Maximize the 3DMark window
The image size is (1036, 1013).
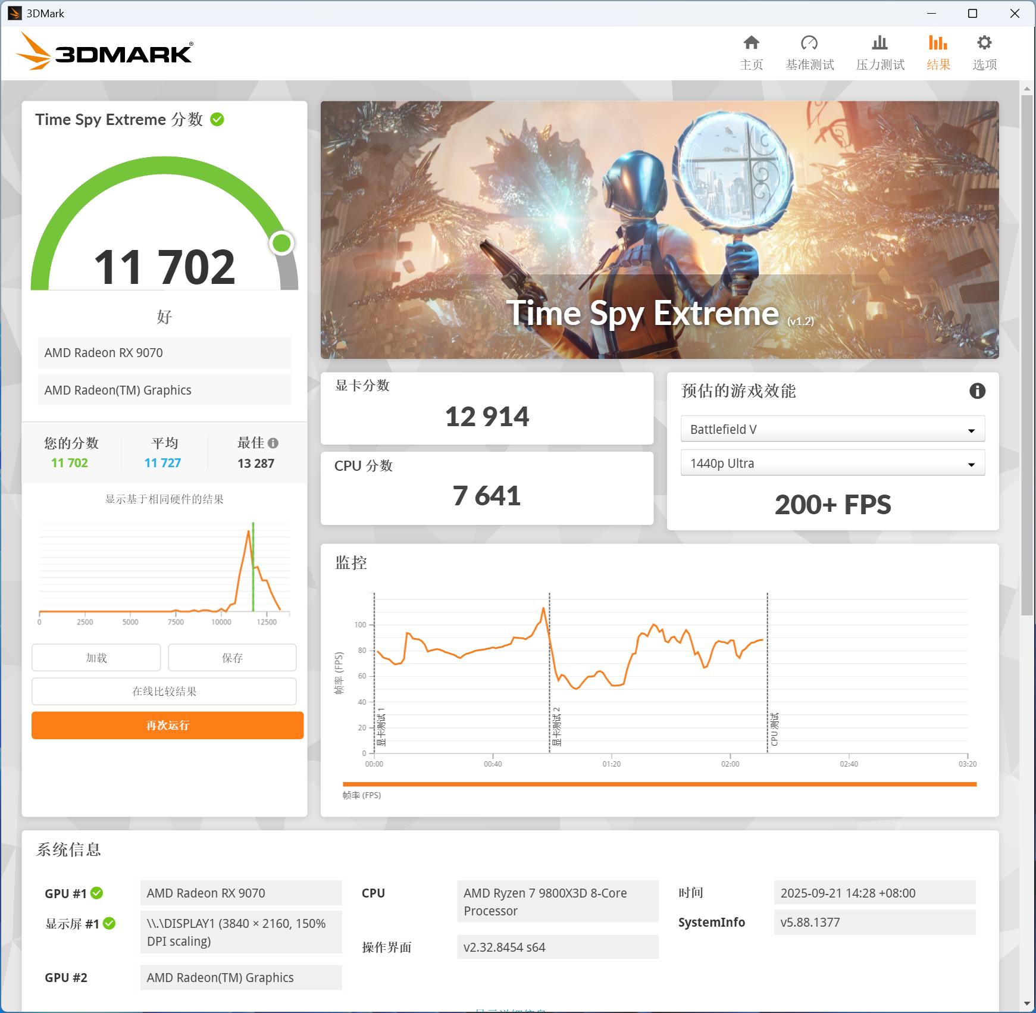click(973, 13)
